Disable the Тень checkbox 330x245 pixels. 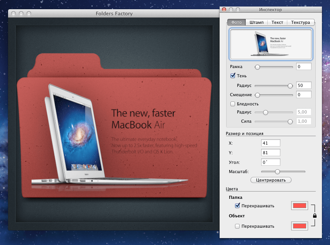point(233,76)
